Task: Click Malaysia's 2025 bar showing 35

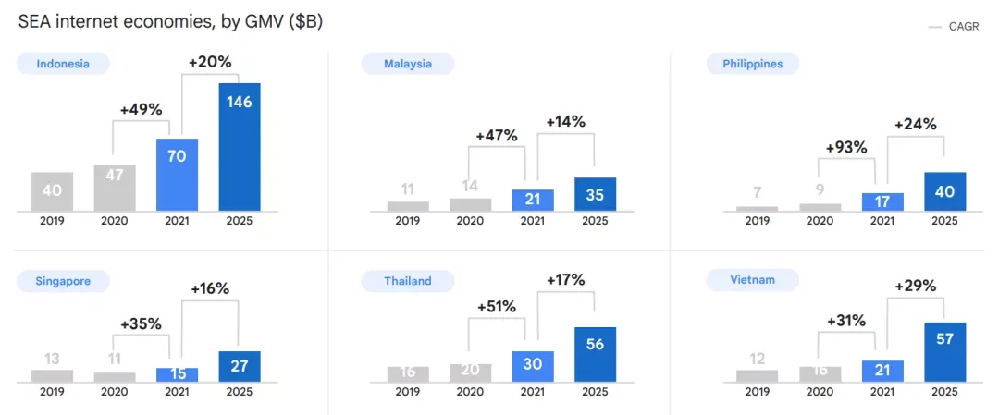Action: point(595,194)
